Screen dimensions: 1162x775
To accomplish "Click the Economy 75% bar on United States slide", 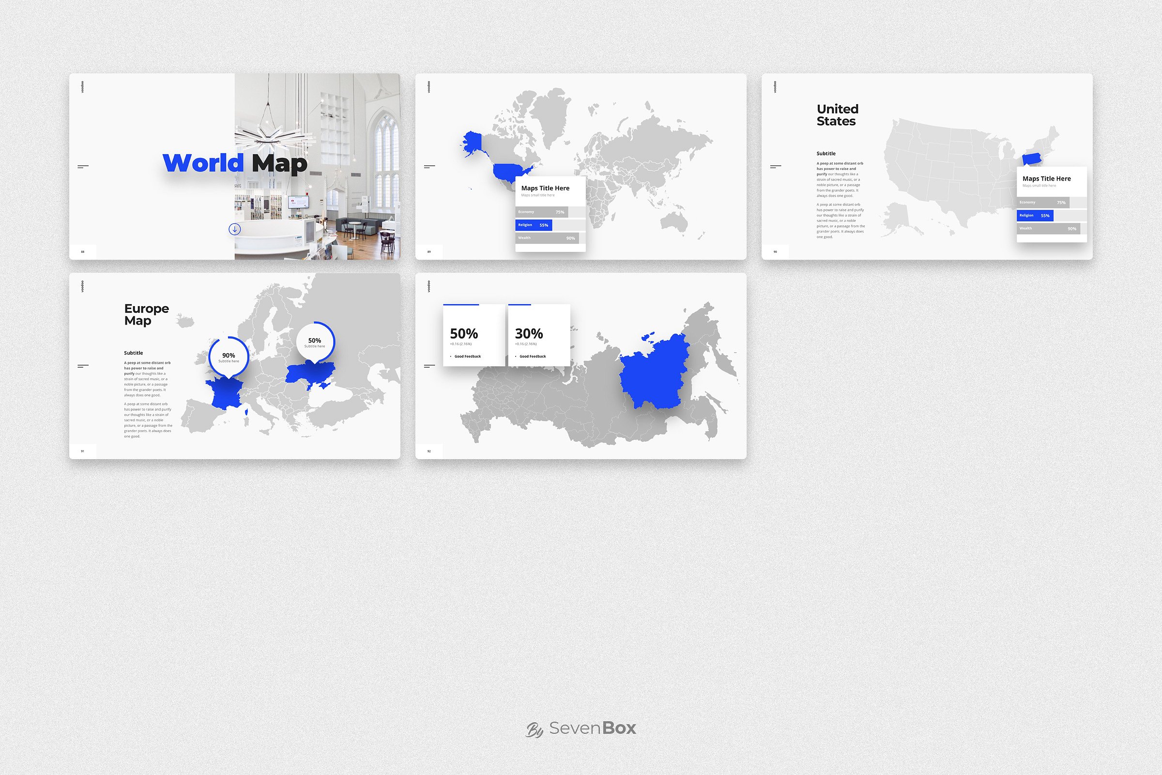I will point(1042,202).
